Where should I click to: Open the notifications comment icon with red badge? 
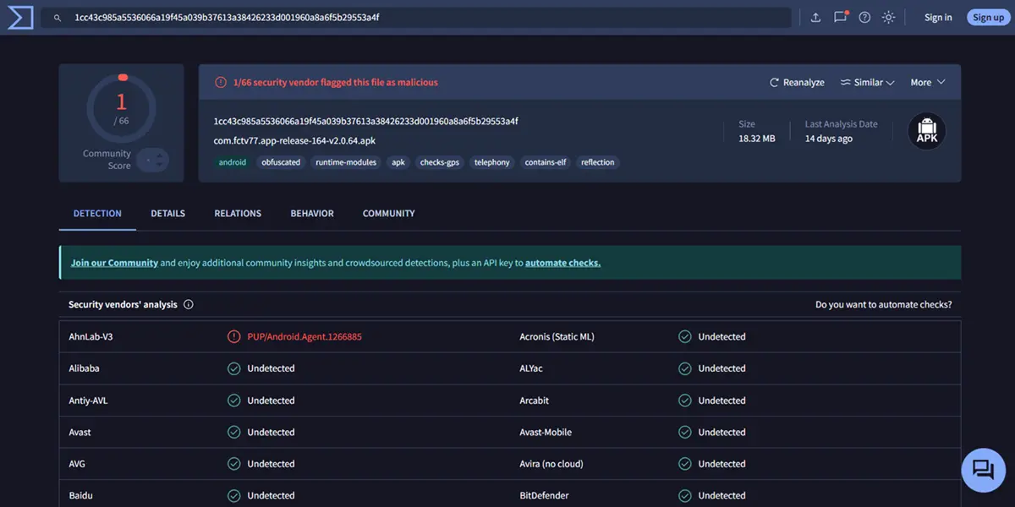tap(840, 16)
